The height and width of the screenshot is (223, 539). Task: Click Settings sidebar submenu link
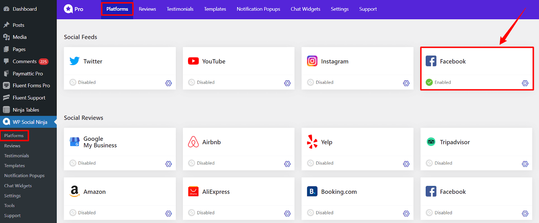[12, 195]
